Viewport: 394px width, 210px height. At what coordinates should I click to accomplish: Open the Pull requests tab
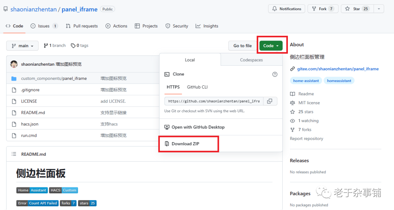(82, 26)
